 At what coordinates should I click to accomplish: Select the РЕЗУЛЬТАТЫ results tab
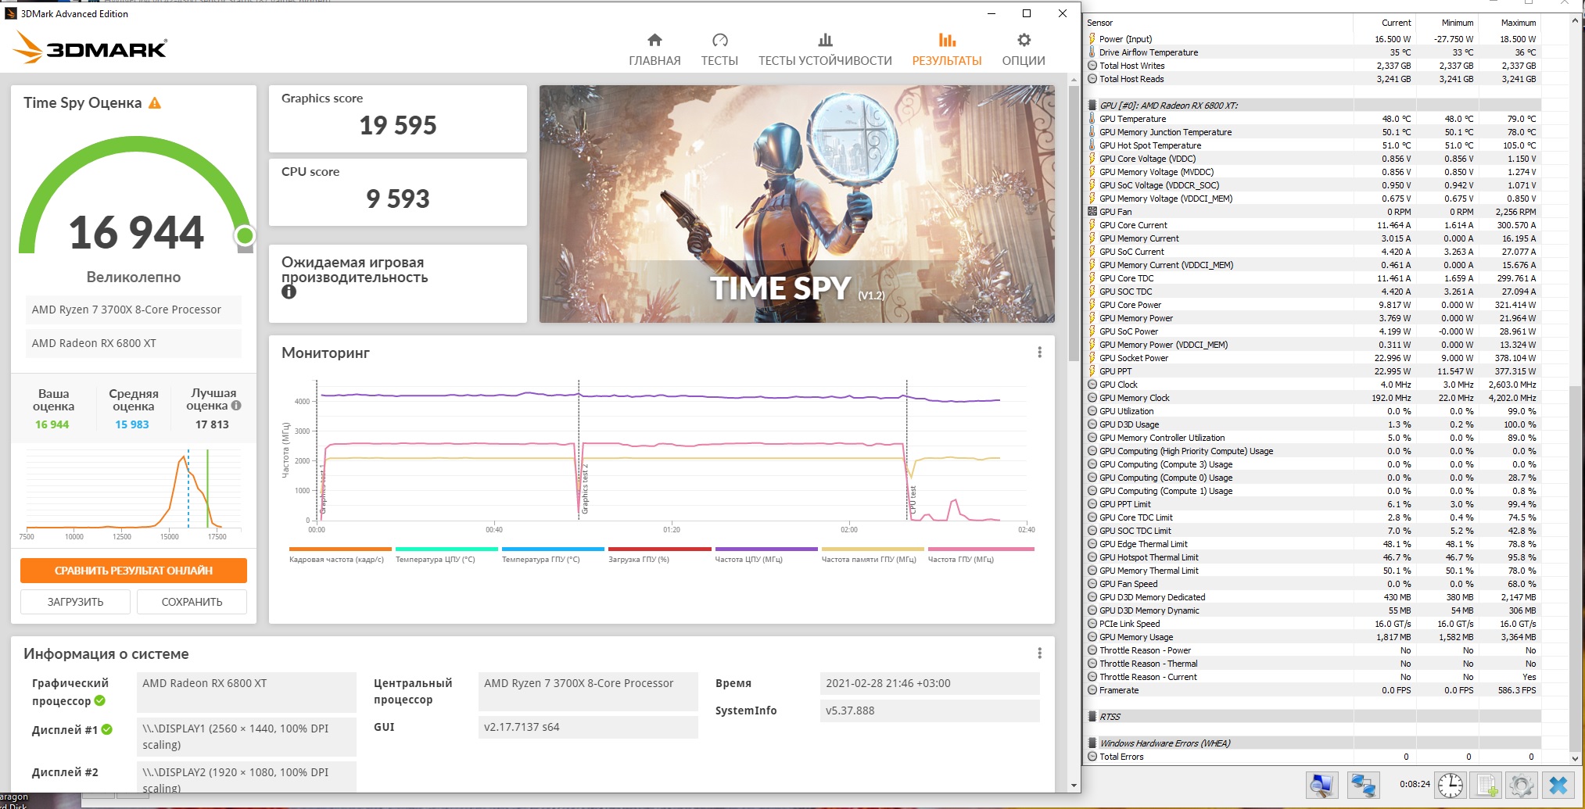(947, 49)
